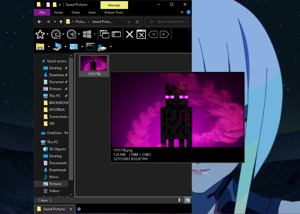The width and height of the screenshot is (300, 214).
Task: Refresh the Saved Pictures folder
Action: (137, 22)
